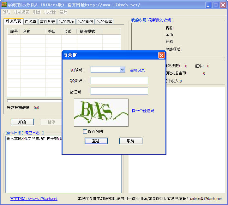The image size is (228, 205).
Task: Switch to the 我的仓库 tab
Action: click(x=104, y=22)
